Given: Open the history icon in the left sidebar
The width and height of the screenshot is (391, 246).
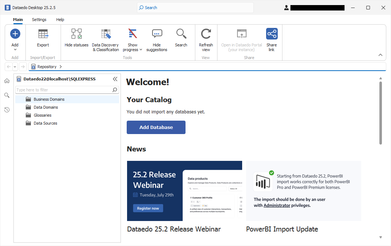Looking at the screenshot, I should [x=7, y=110].
